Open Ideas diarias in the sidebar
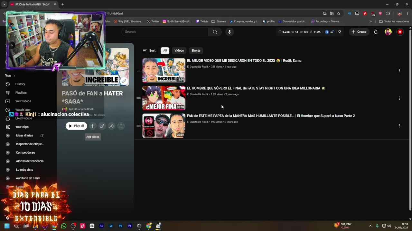Viewport: 412px width, 231px height. (24, 136)
